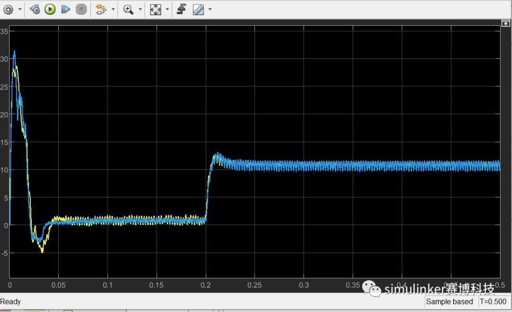Click the step back simulation button

[x=35, y=9]
